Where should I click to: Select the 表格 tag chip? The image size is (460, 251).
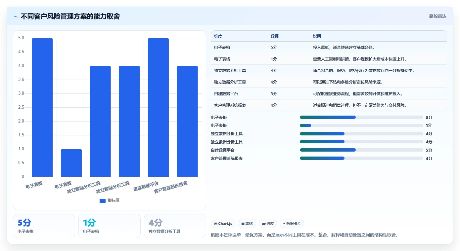[x=247, y=224]
